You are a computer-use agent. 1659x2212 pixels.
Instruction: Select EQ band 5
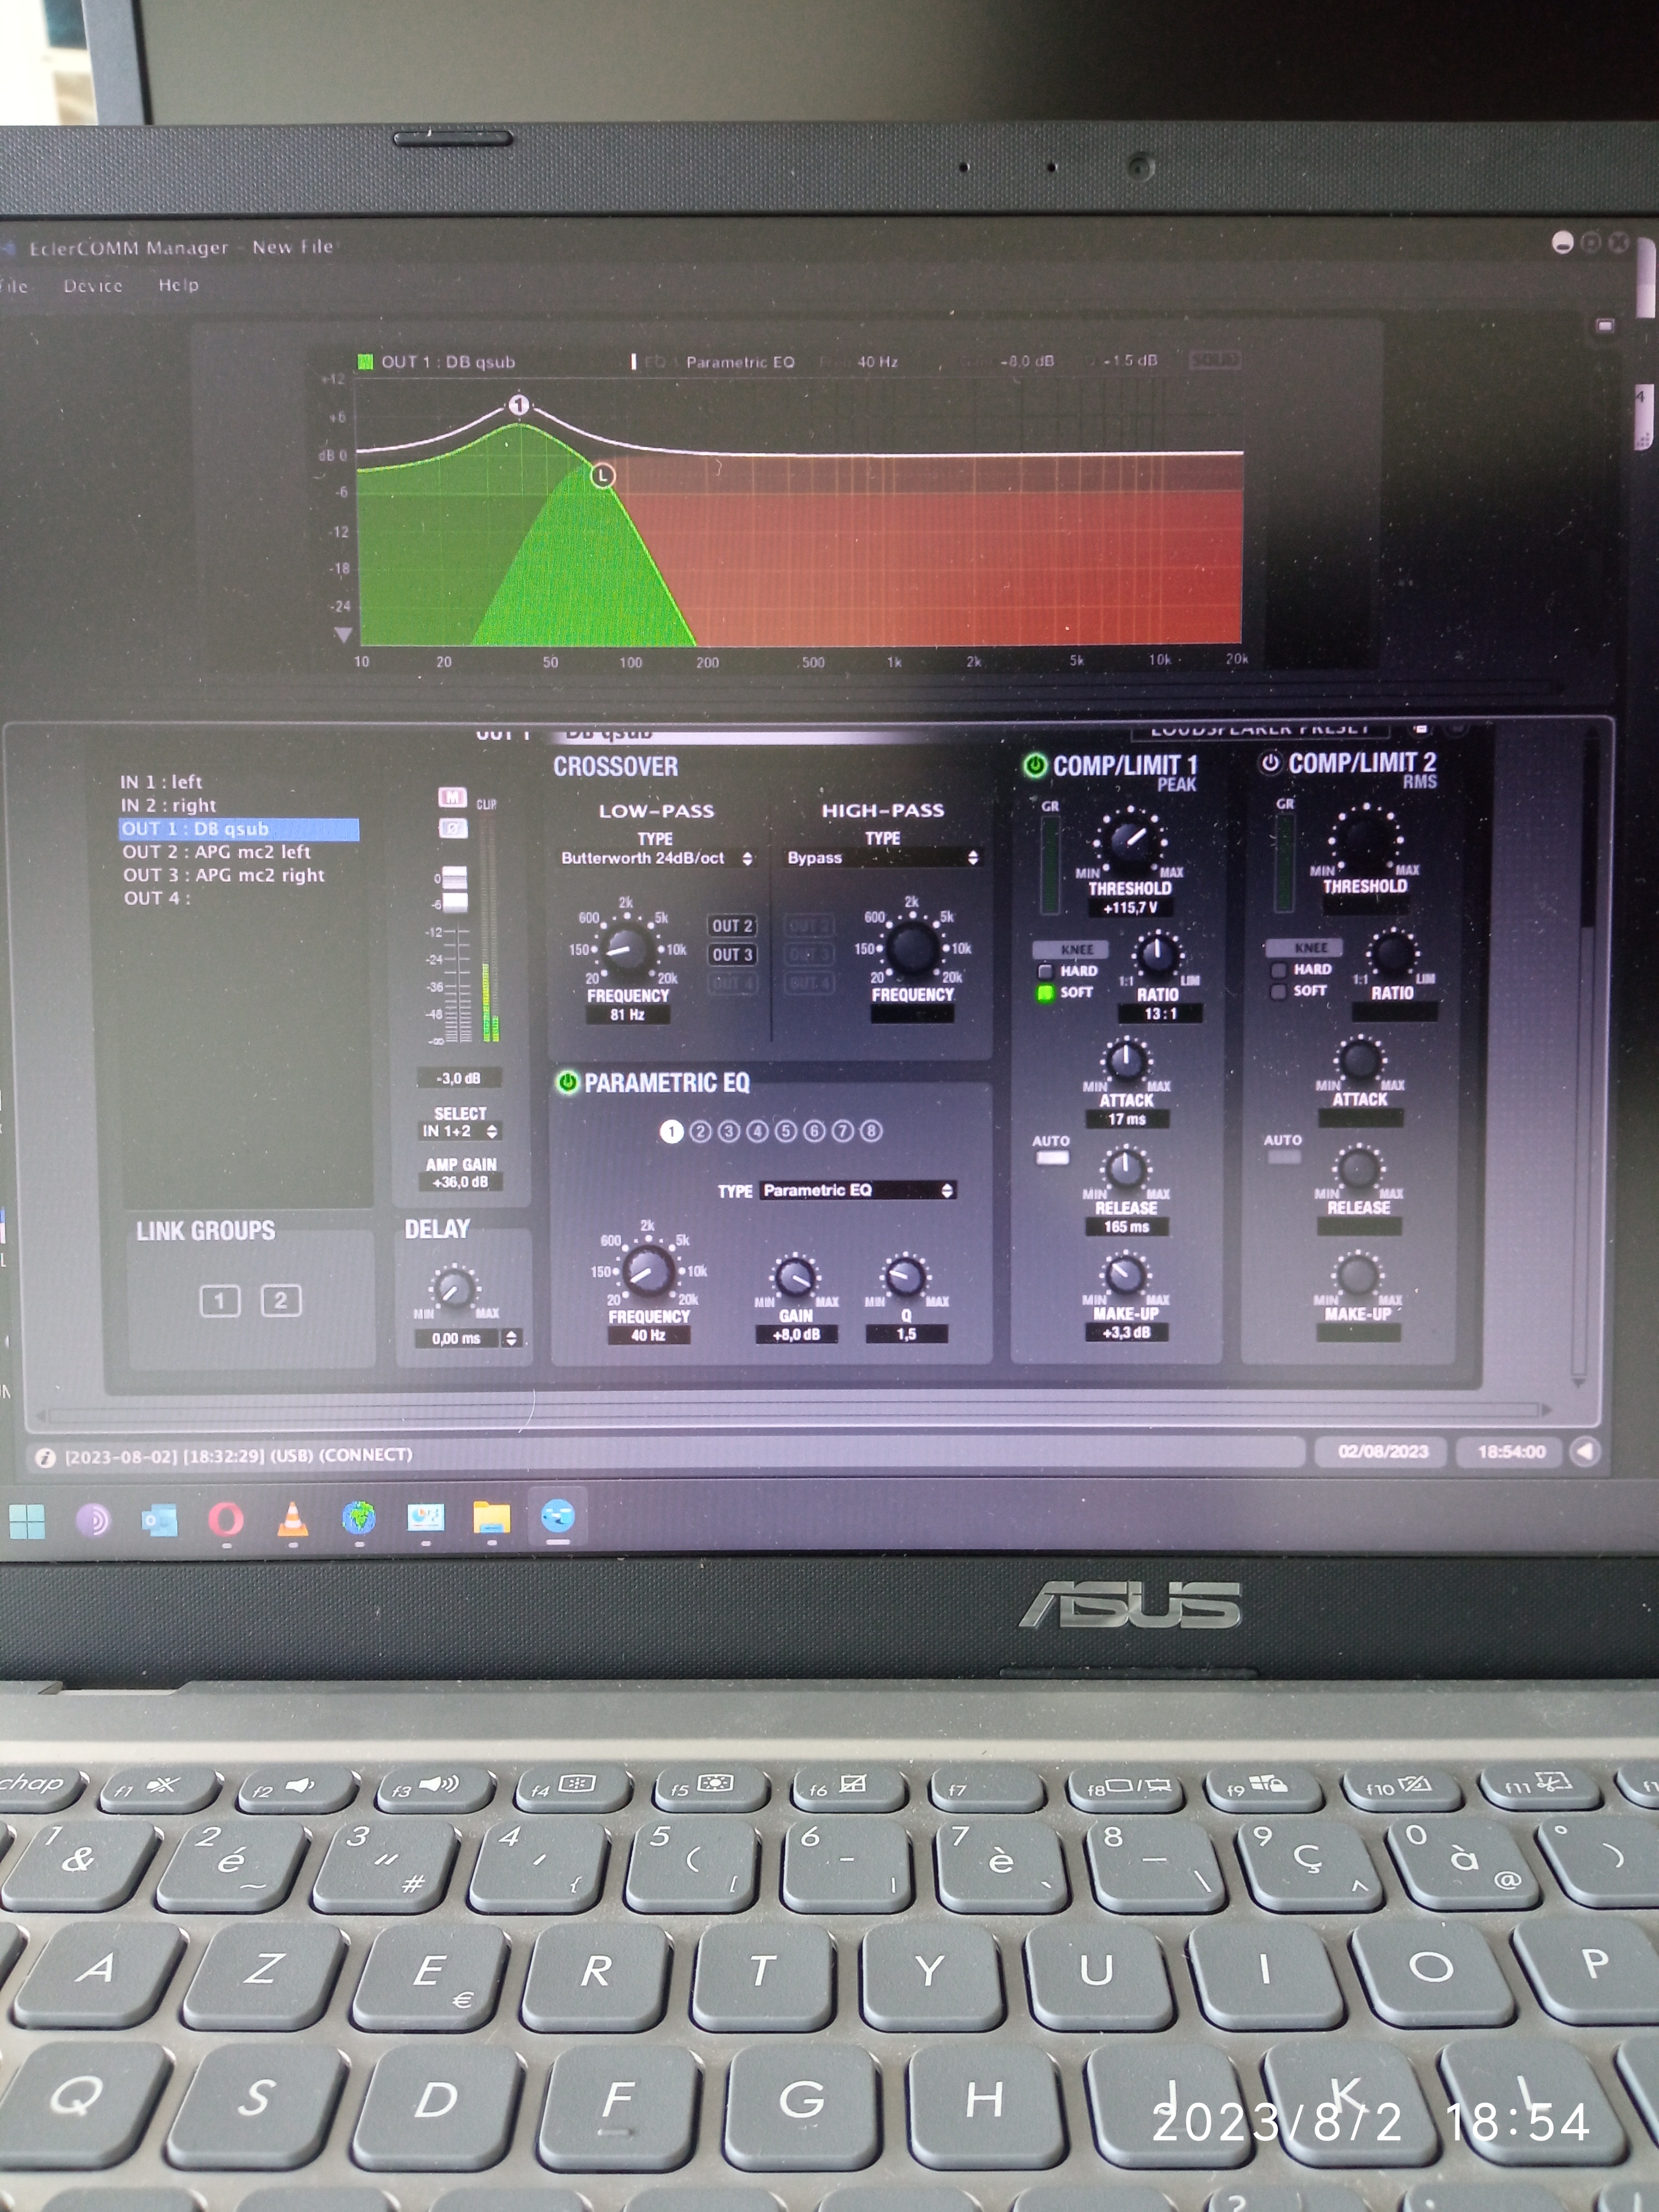pyautogui.click(x=786, y=1131)
